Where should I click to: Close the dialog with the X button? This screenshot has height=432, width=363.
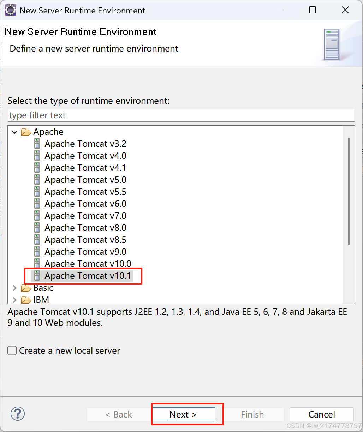click(345, 10)
